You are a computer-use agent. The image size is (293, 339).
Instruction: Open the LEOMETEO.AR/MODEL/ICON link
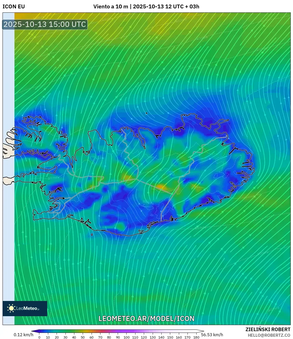[146, 318]
